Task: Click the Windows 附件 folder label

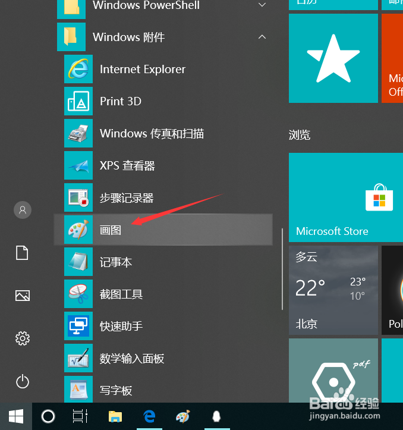Action: click(128, 37)
